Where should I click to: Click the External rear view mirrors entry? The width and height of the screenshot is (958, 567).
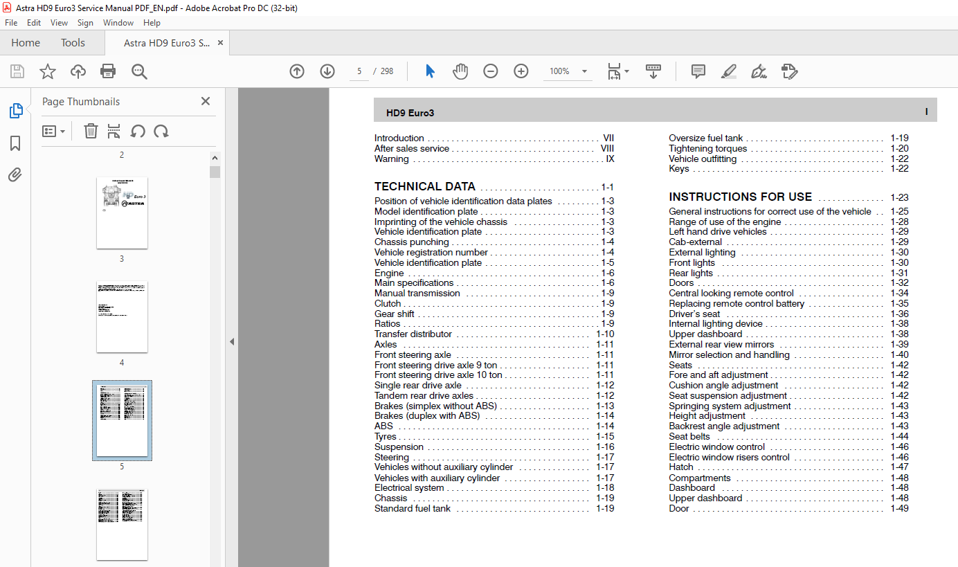(x=788, y=344)
